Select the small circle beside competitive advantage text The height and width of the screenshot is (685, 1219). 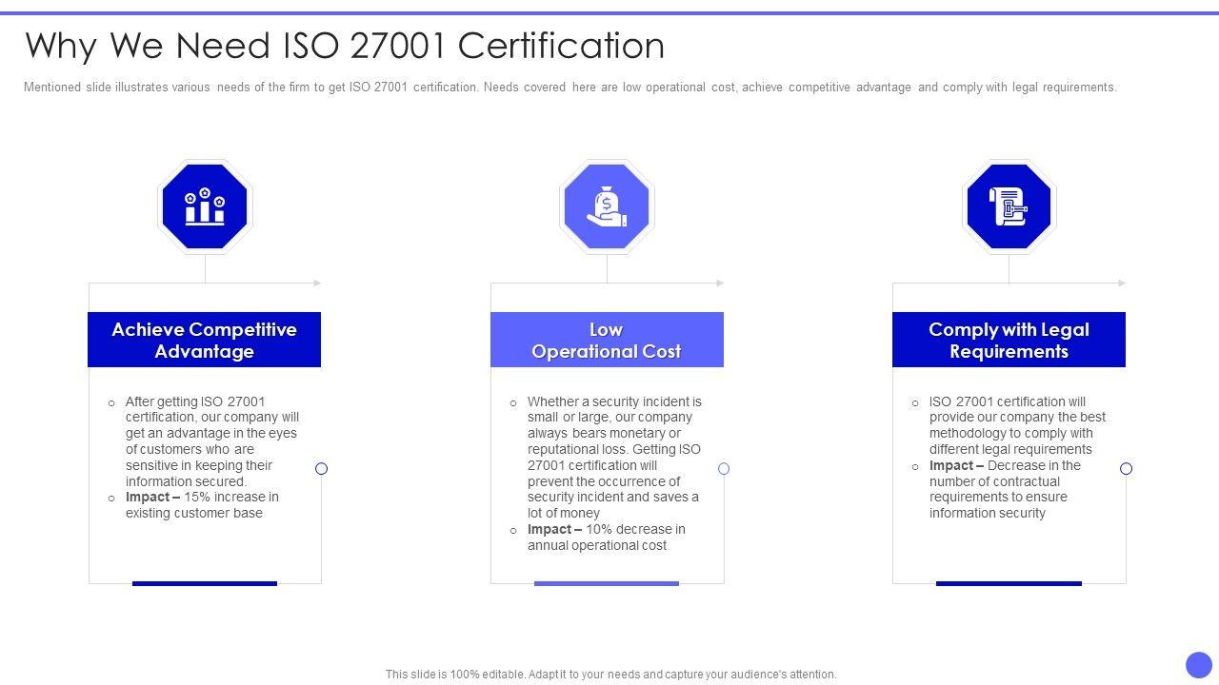point(321,468)
